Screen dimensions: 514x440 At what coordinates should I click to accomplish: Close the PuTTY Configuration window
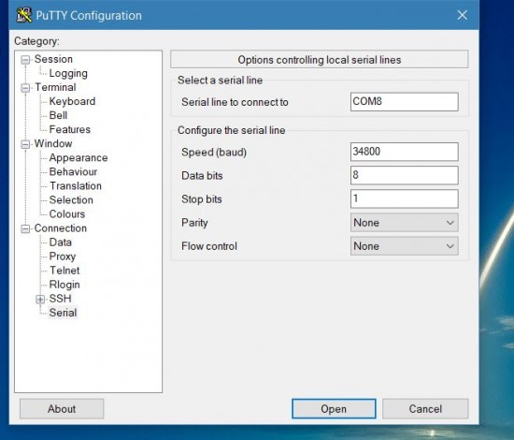point(463,15)
